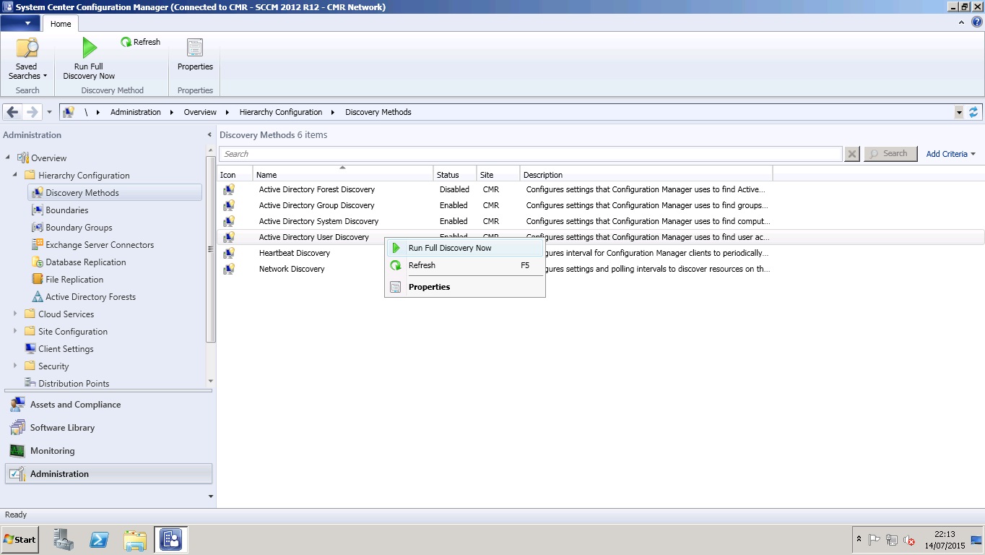Click the Properties ribbon icon

coord(195,48)
